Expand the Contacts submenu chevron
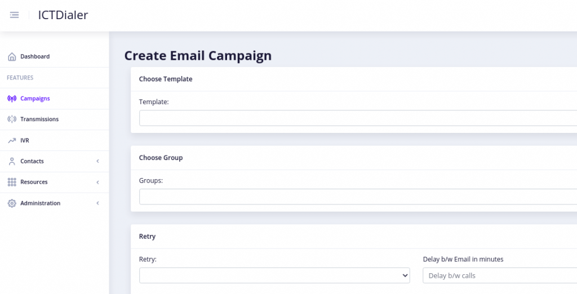This screenshot has width=577, height=294. [x=98, y=161]
